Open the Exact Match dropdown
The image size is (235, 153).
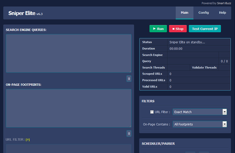coord(200,112)
